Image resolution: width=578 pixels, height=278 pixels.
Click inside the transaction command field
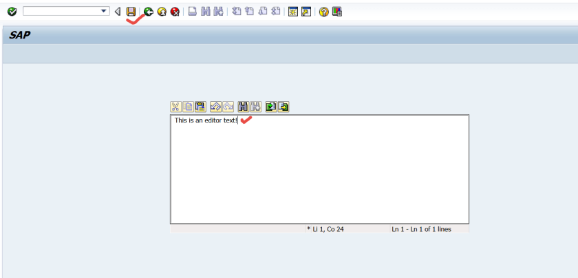(x=61, y=12)
